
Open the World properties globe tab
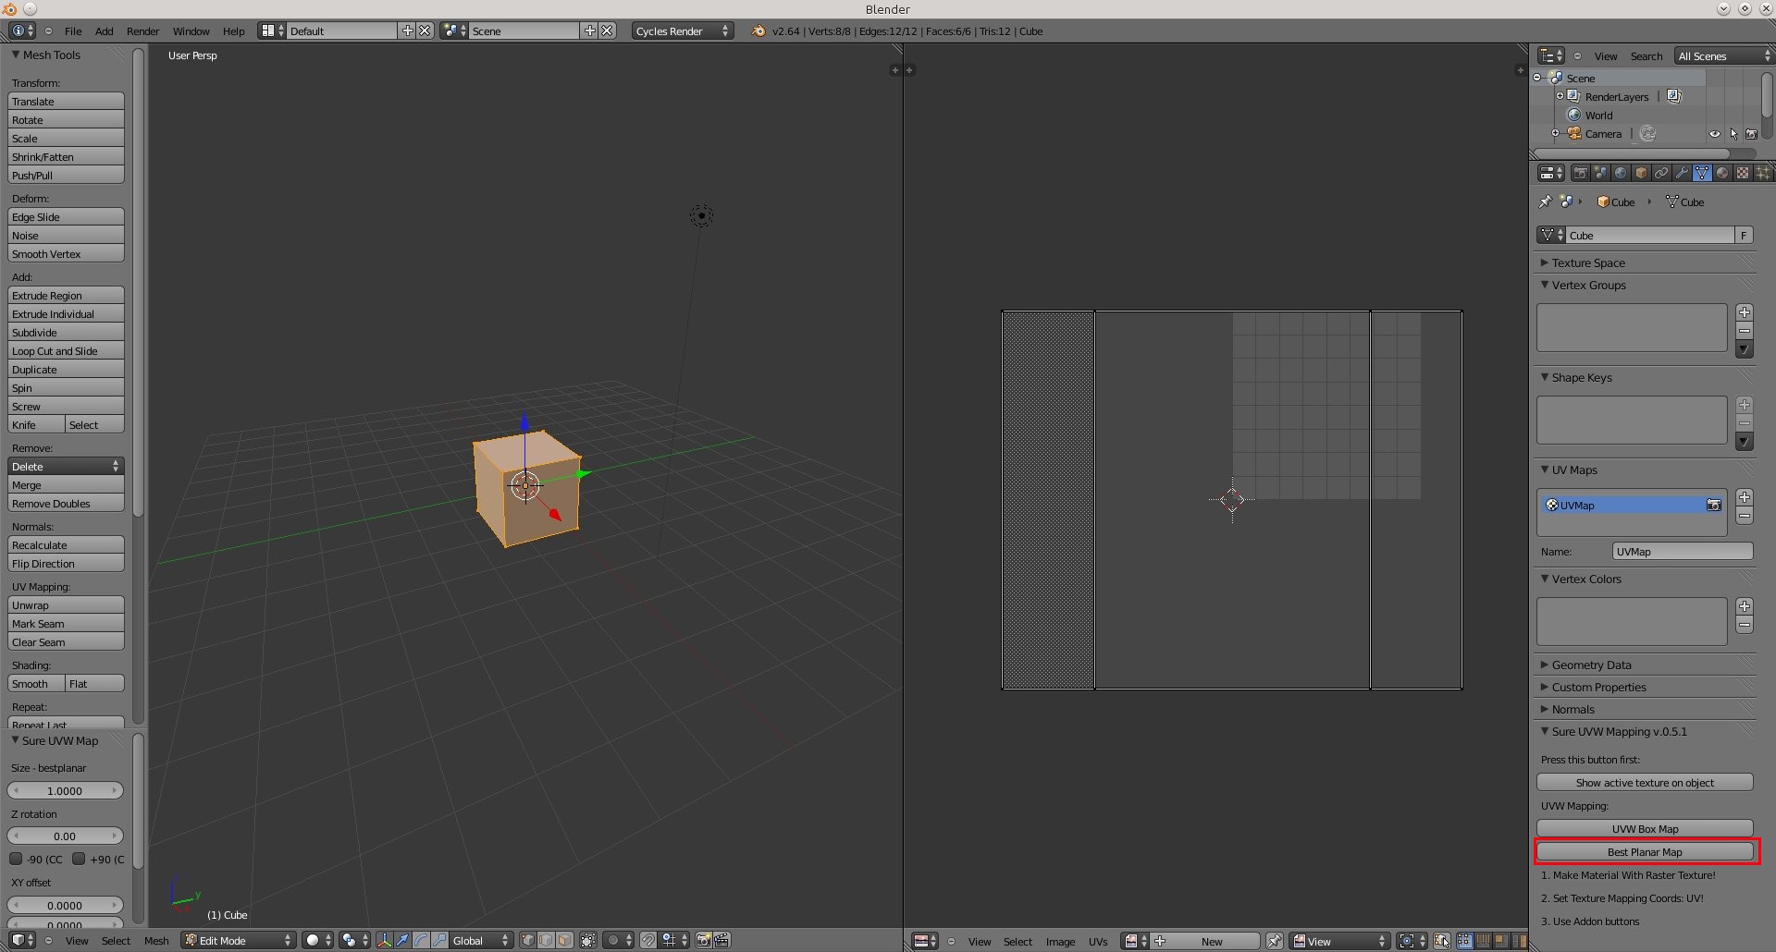click(1621, 173)
